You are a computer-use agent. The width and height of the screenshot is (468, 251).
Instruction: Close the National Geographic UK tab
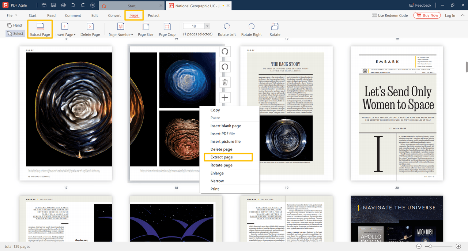pyautogui.click(x=229, y=6)
